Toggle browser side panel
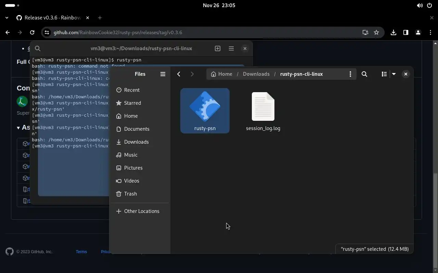Screen dimensions: 438x273 coord(406,32)
